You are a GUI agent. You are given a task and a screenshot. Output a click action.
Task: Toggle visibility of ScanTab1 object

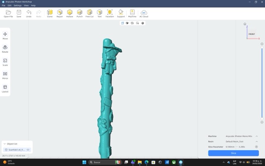[x=28, y=150]
